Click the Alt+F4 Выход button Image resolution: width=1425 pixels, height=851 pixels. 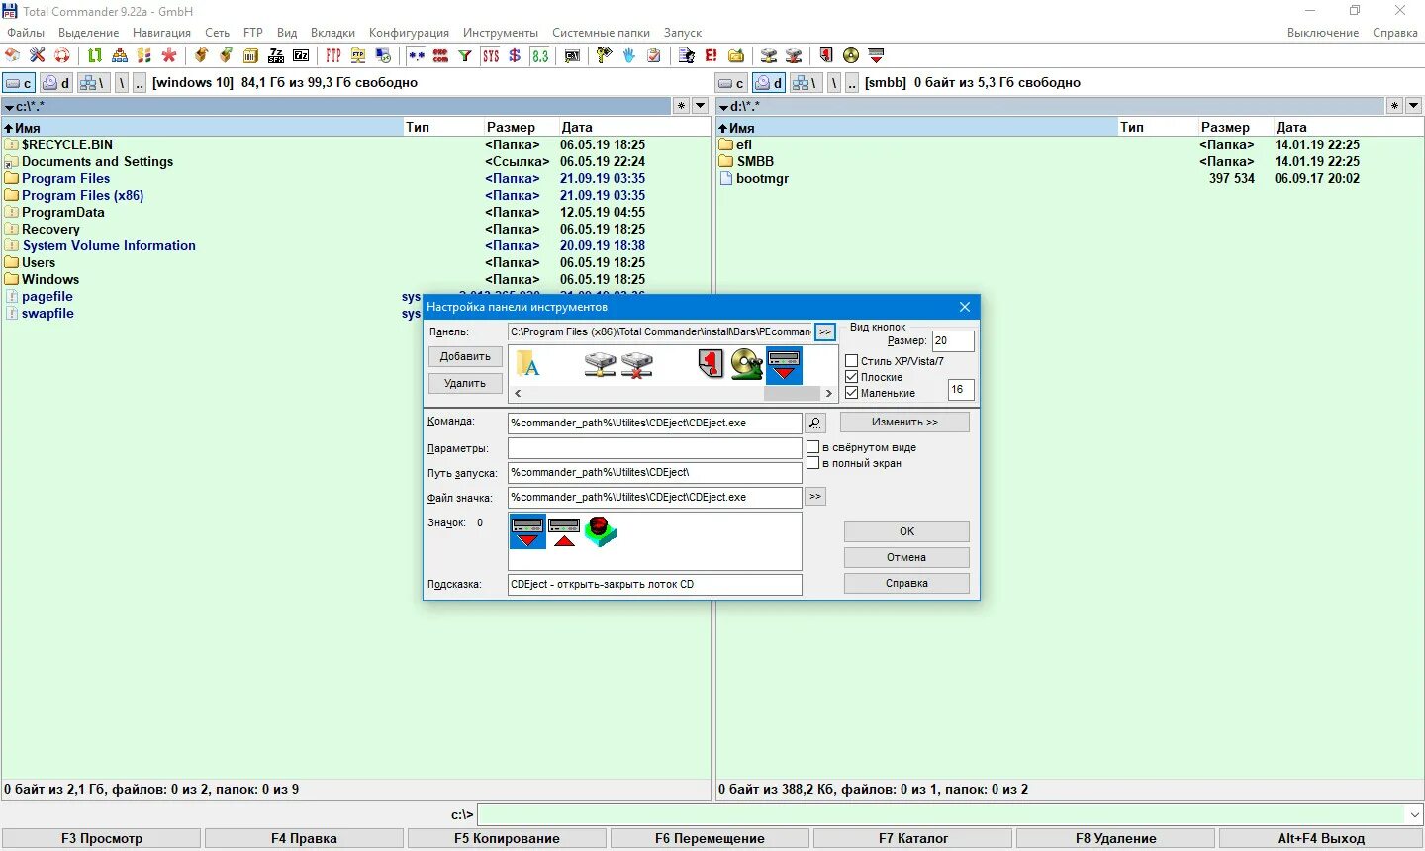(1320, 838)
